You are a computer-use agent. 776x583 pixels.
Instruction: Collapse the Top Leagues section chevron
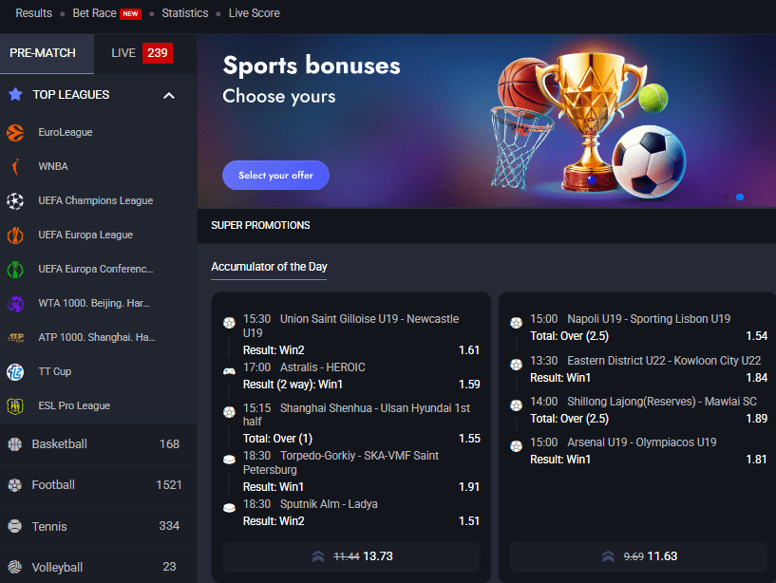coord(169,96)
